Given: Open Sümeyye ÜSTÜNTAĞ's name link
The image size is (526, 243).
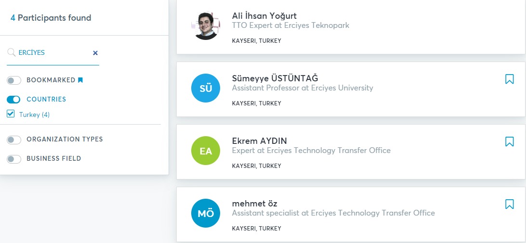Looking at the screenshot, I should 275,78.
